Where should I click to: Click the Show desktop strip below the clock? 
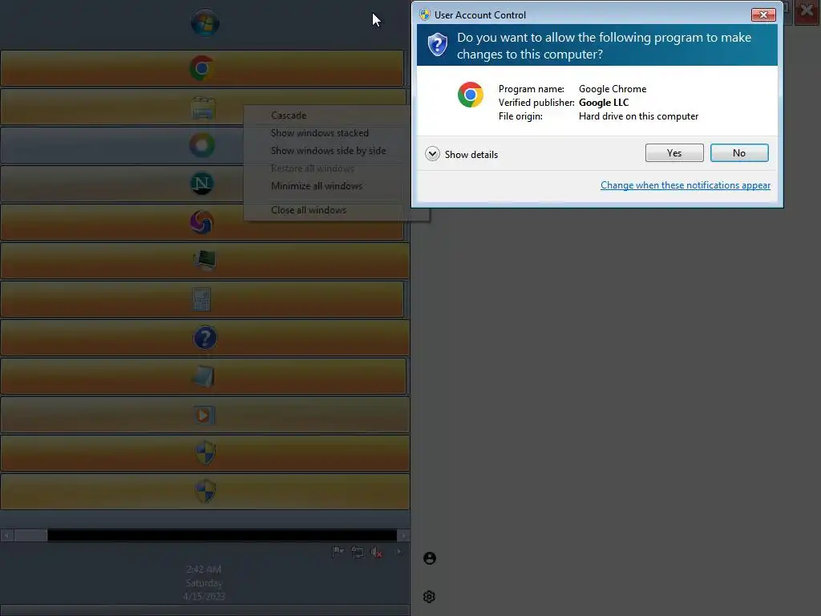204,610
